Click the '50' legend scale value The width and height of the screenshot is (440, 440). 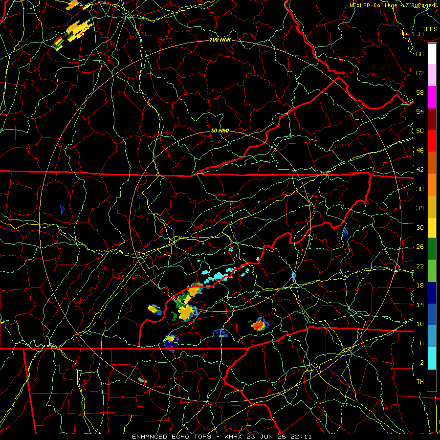(420, 131)
